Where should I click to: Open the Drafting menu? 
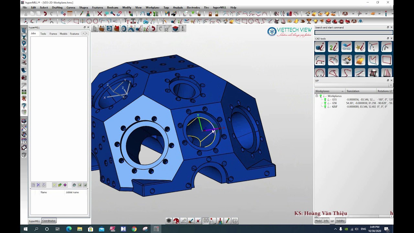point(57,7)
